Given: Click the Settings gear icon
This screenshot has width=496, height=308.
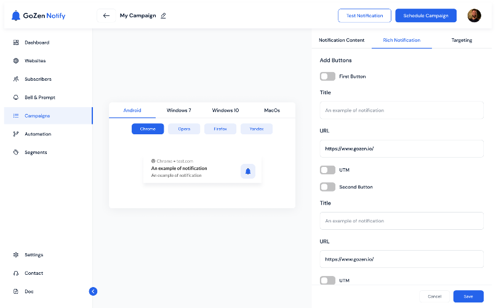Looking at the screenshot, I should tap(16, 255).
